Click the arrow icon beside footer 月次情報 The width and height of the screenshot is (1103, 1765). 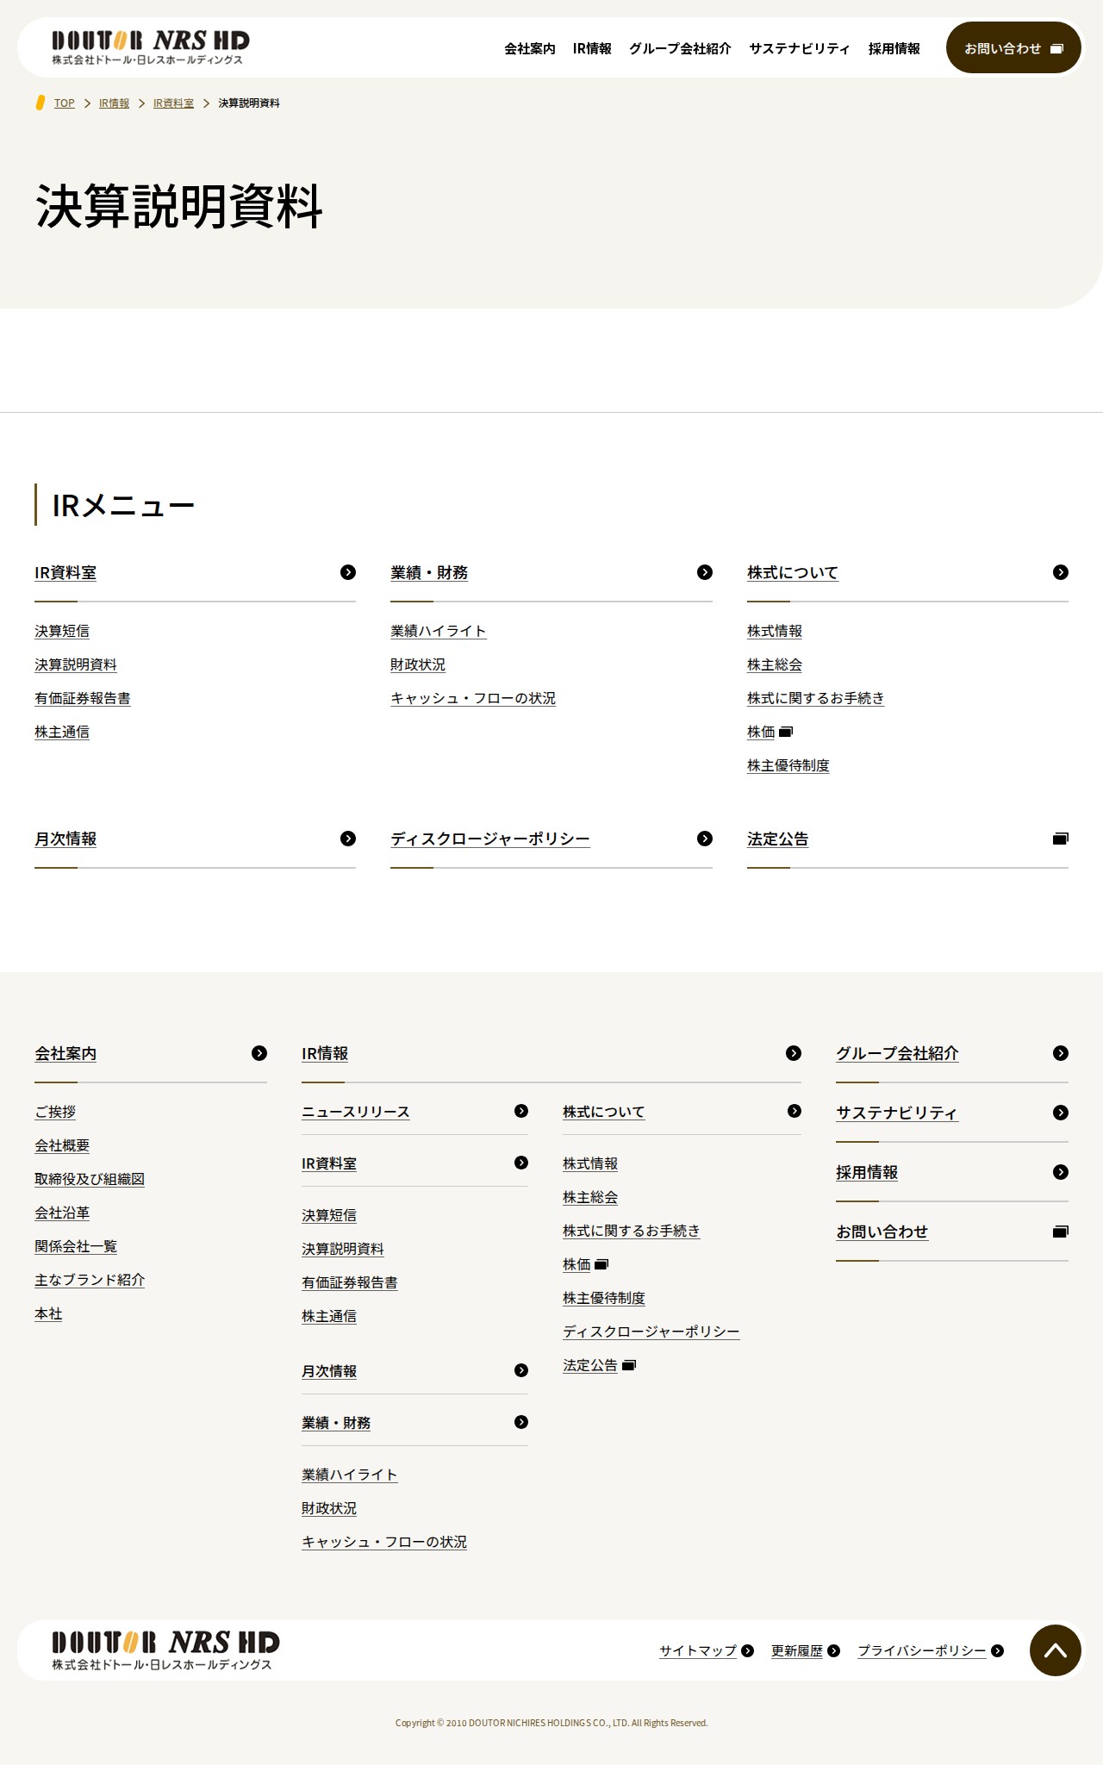521,1370
